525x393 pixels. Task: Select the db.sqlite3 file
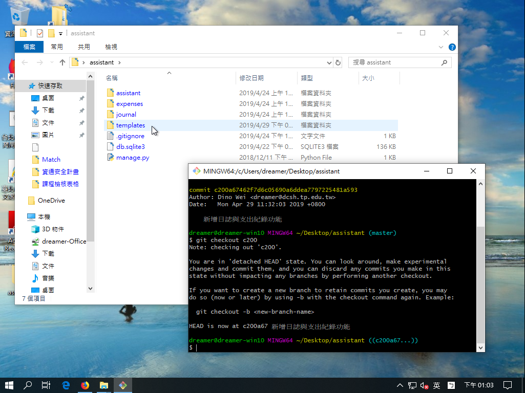click(x=130, y=147)
